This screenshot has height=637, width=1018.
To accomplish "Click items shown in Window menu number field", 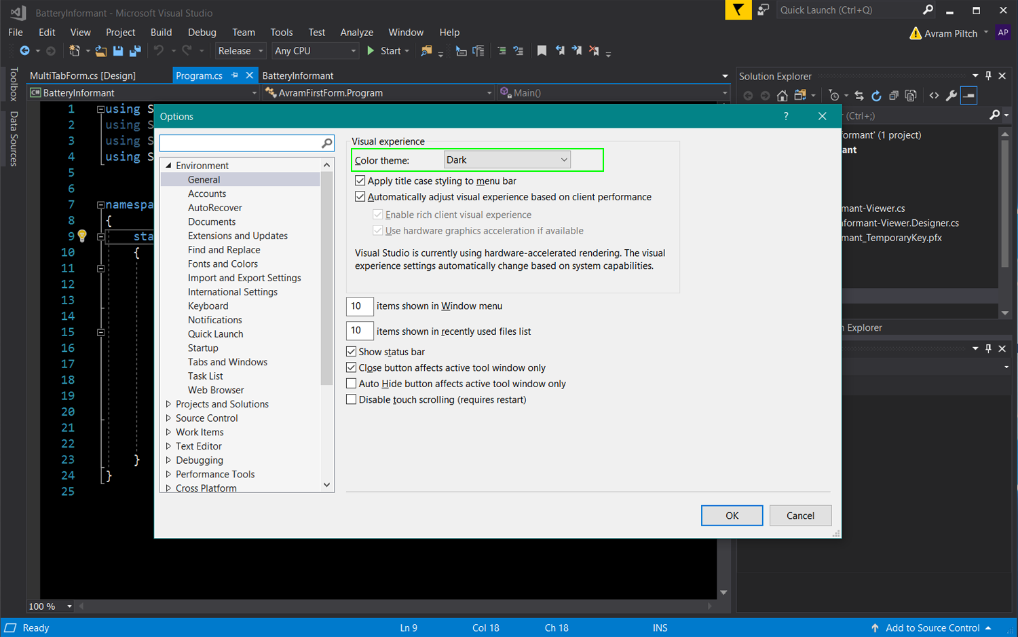I will pyautogui.click(x=360, y=306).
